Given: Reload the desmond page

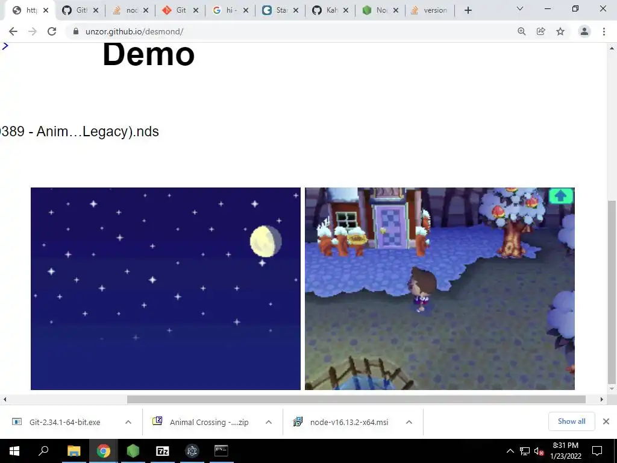Looking at the screenshot, I should [52, 31].
